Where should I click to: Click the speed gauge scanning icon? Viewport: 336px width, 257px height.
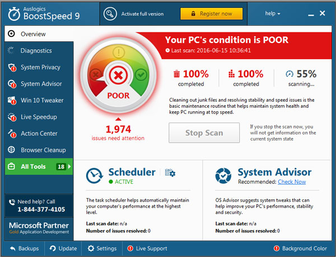tap(290, 74)
